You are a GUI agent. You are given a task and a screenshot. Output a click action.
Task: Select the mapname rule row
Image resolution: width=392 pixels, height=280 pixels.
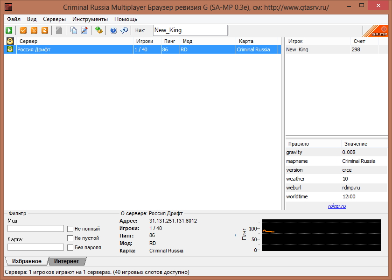336,161
